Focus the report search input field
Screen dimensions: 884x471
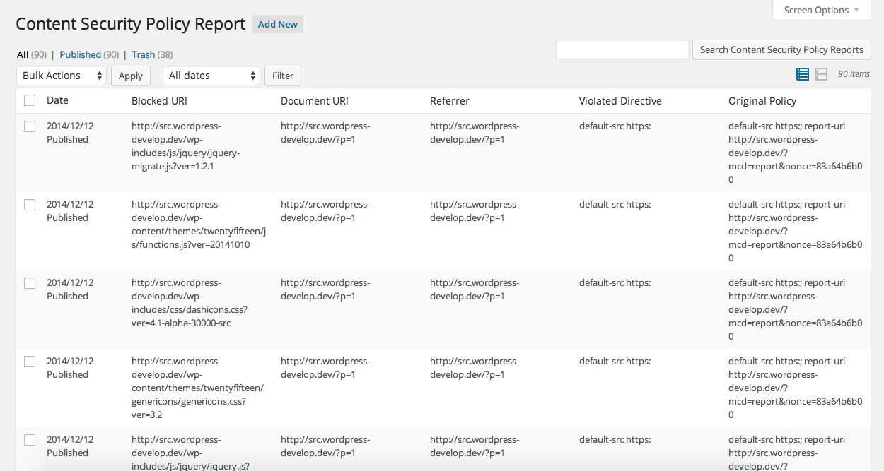622,49
